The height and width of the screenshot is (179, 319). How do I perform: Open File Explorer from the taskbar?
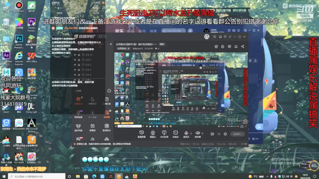[78, 176]
